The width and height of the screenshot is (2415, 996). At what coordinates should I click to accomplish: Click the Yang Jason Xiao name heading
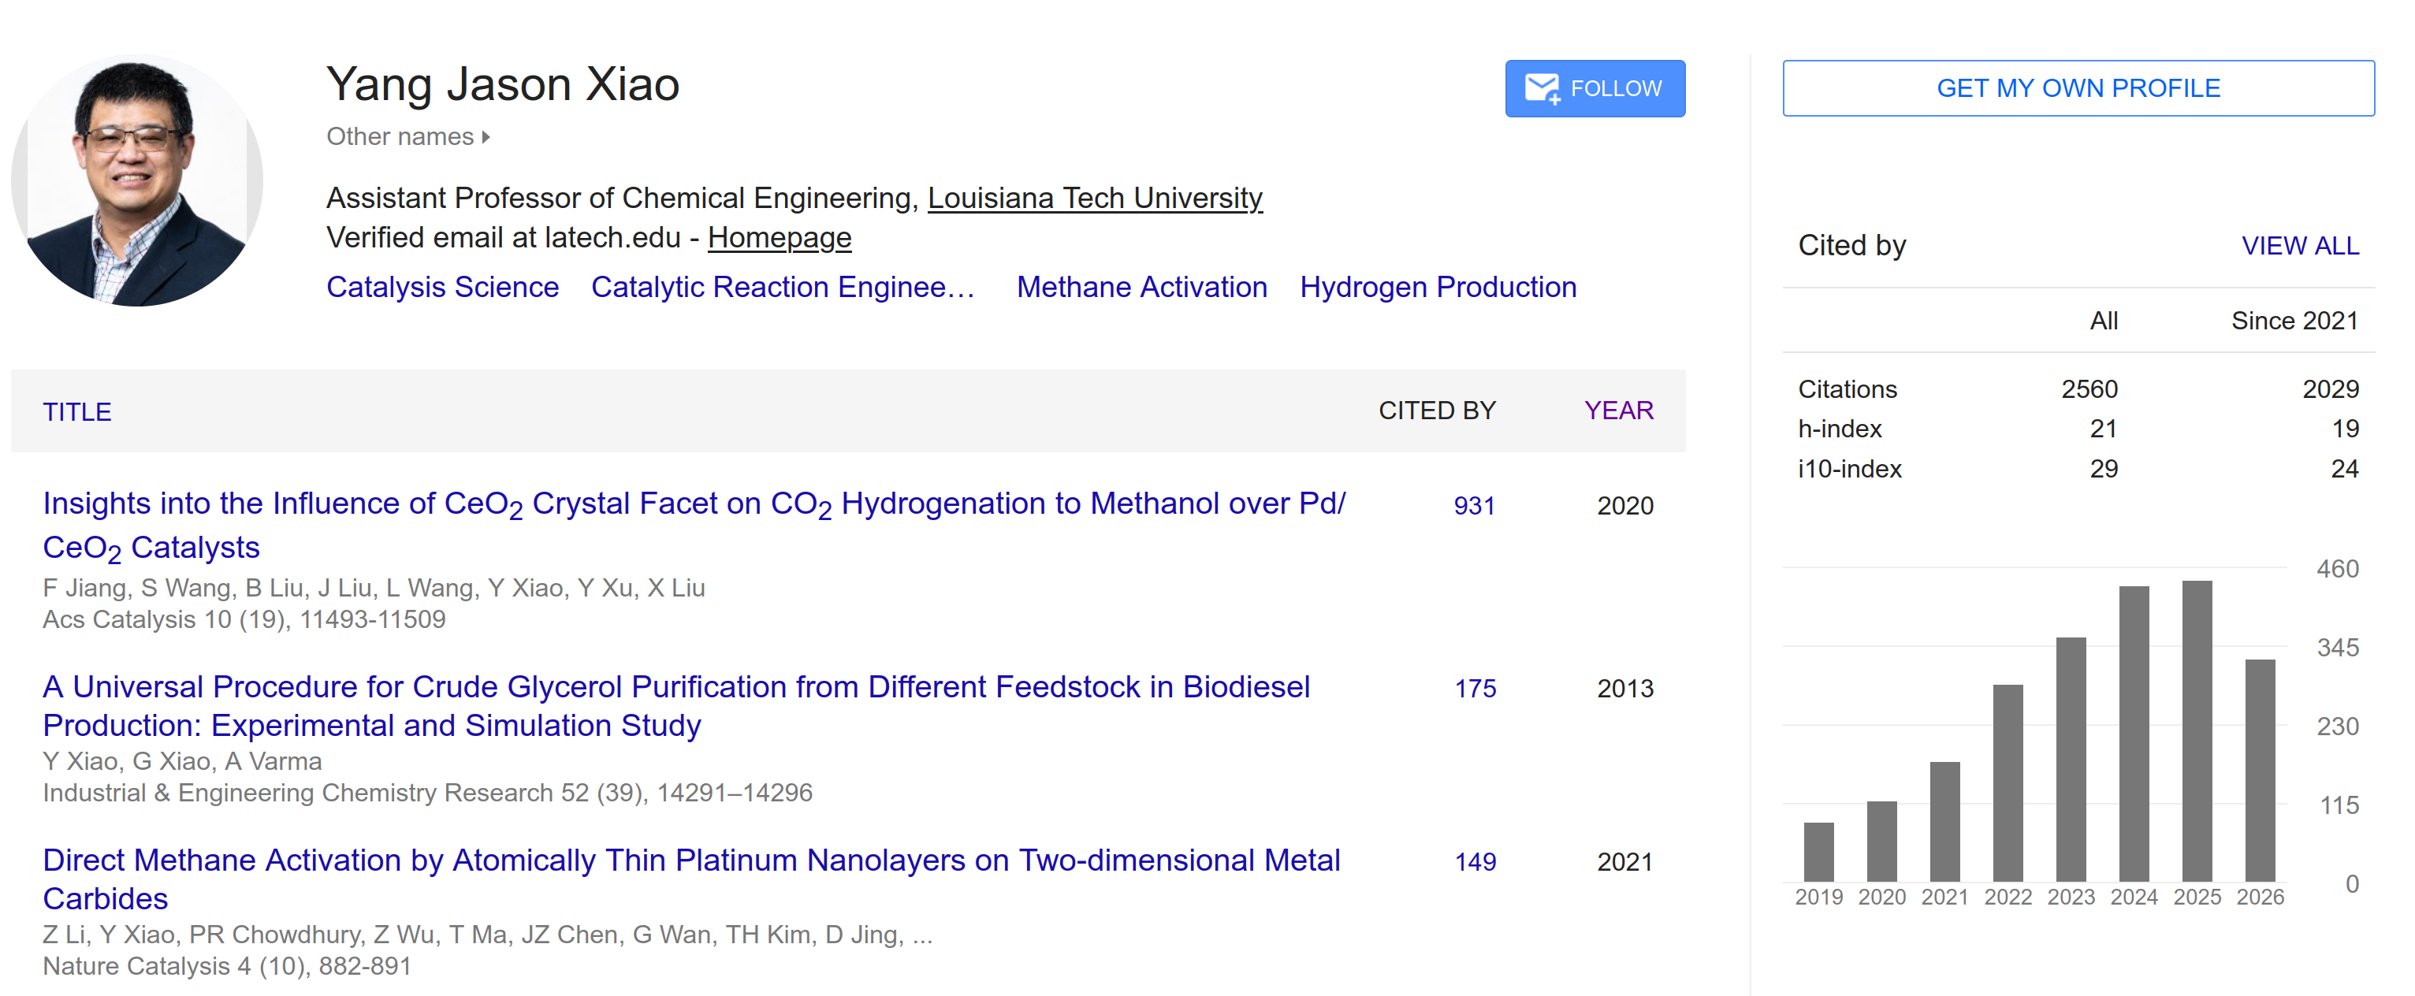(x=503, y=84)
